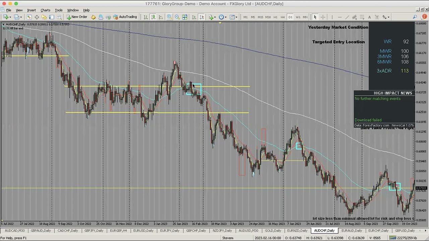Viewport: 429px width, 241px height.
Task: Open the search magnifier
Action: click(x=415, y=17)
